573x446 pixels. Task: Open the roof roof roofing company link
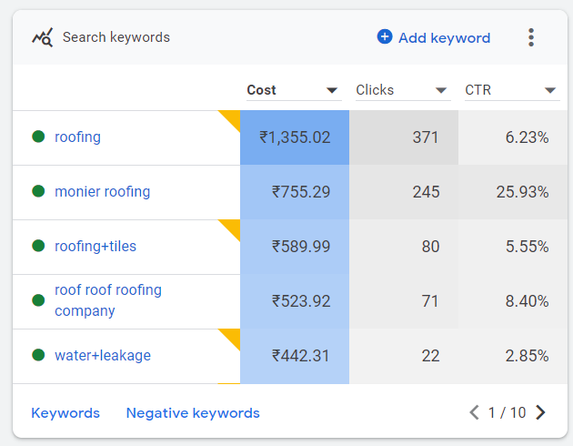coord(108,300)
